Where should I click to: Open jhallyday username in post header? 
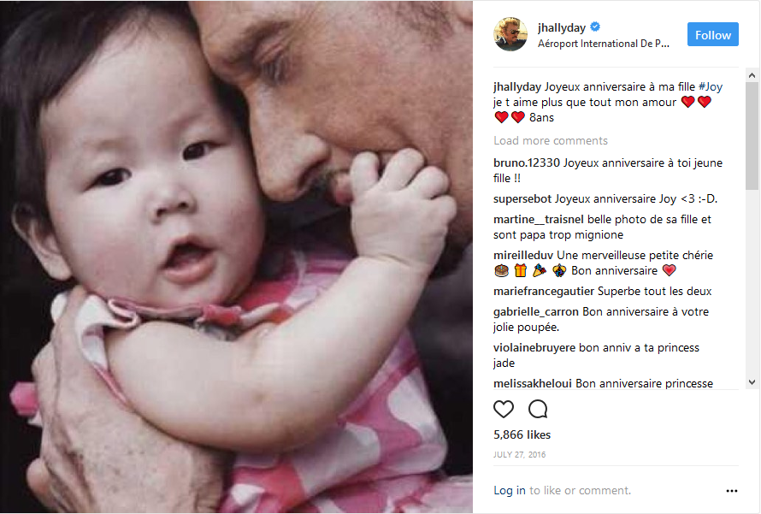pyautogui.click(x=562, y=27)
